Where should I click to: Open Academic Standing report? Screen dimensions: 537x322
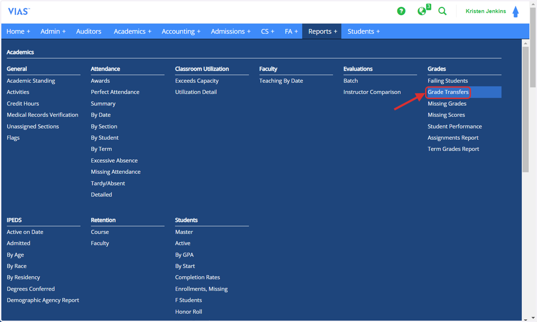[31, 81]
